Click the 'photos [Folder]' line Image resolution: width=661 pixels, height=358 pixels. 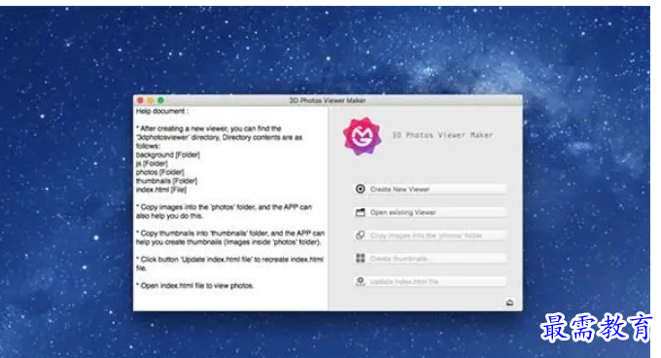point(159,172)
